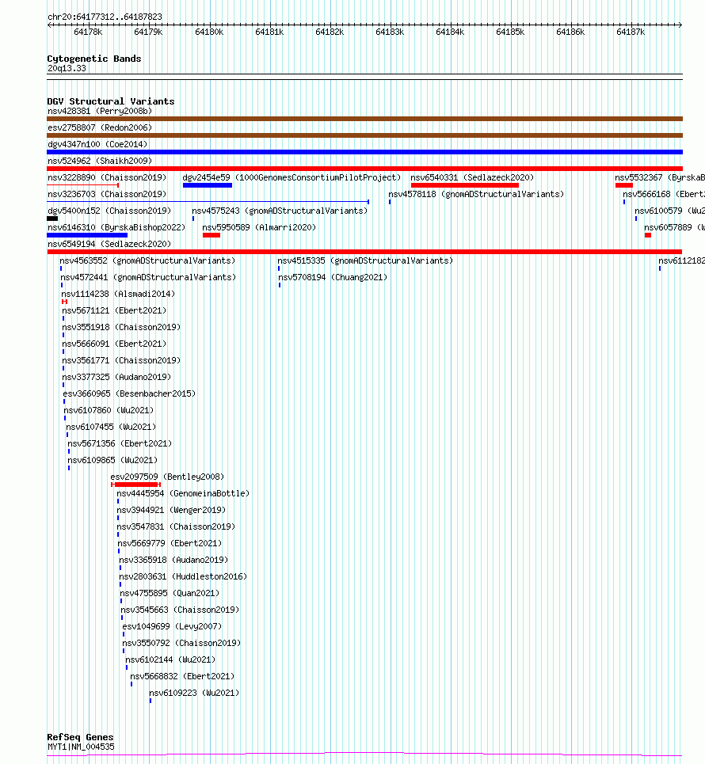Click the 64185k ruler position label
Viewport: 705px width, 764px height.
pyautogui.click(x=510, y=32)
